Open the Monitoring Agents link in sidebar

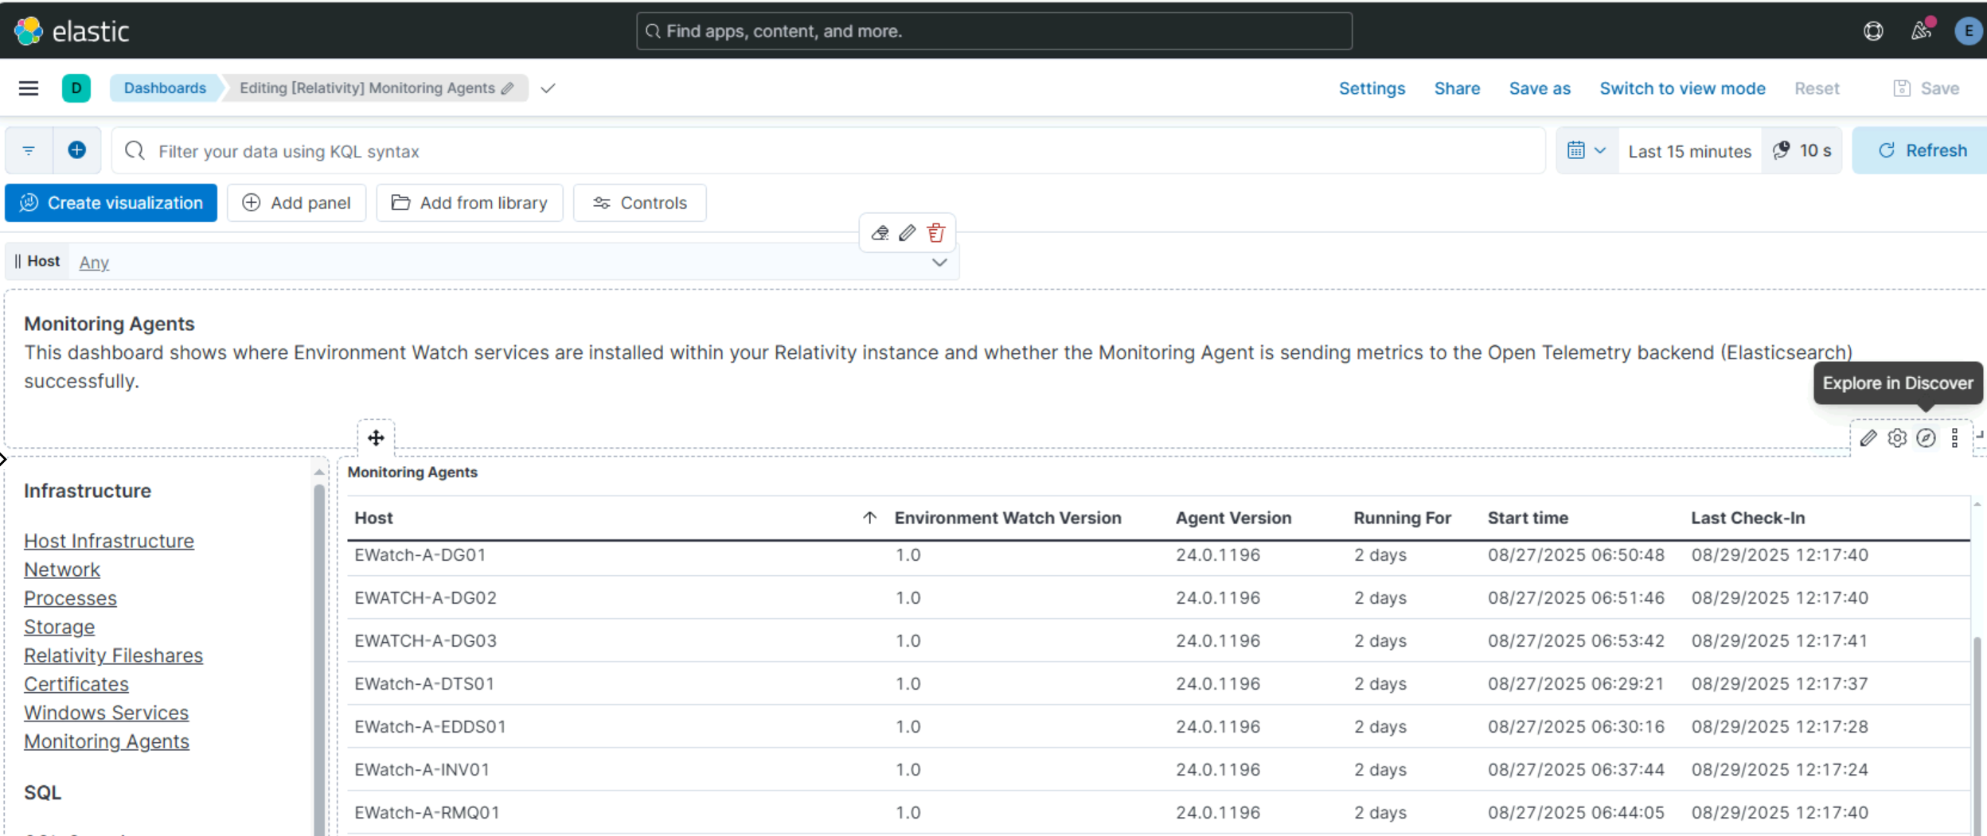click(x=107, y=741)
